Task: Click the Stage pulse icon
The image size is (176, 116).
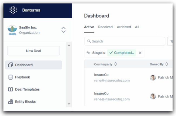Action: tap(88, 53)
